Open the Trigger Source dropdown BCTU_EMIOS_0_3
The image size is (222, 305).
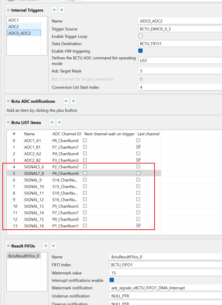pyautogui.click(x=180, y=29)
